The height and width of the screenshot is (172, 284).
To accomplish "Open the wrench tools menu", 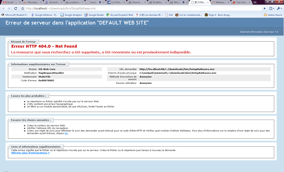I will click(279, 8).
